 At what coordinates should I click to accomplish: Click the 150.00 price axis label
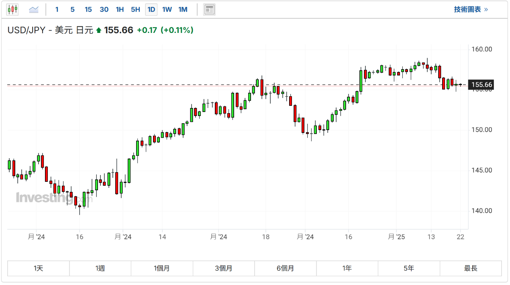(481, 130)
